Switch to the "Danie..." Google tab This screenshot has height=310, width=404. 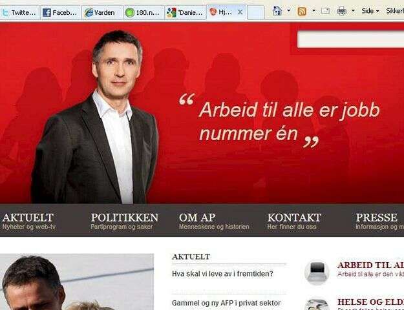(186, 12)
